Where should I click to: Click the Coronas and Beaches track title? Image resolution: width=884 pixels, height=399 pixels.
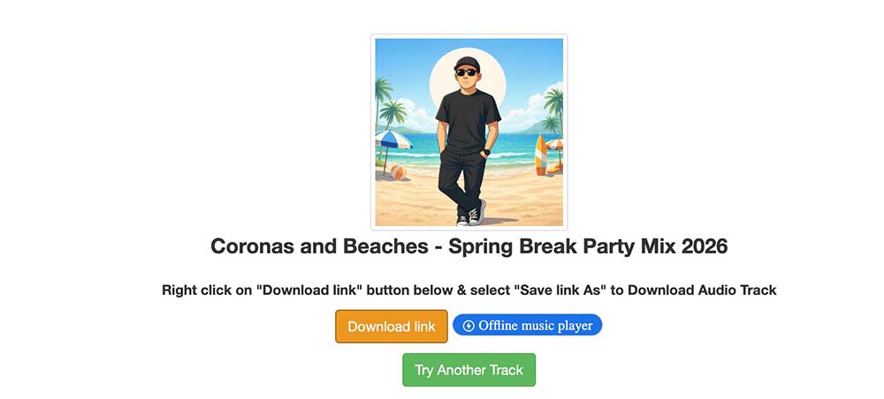click(320, 246)
